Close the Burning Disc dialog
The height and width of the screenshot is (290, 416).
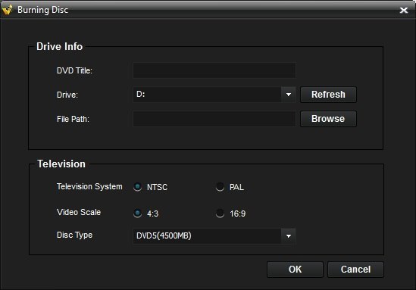click(x=404, y=10)
